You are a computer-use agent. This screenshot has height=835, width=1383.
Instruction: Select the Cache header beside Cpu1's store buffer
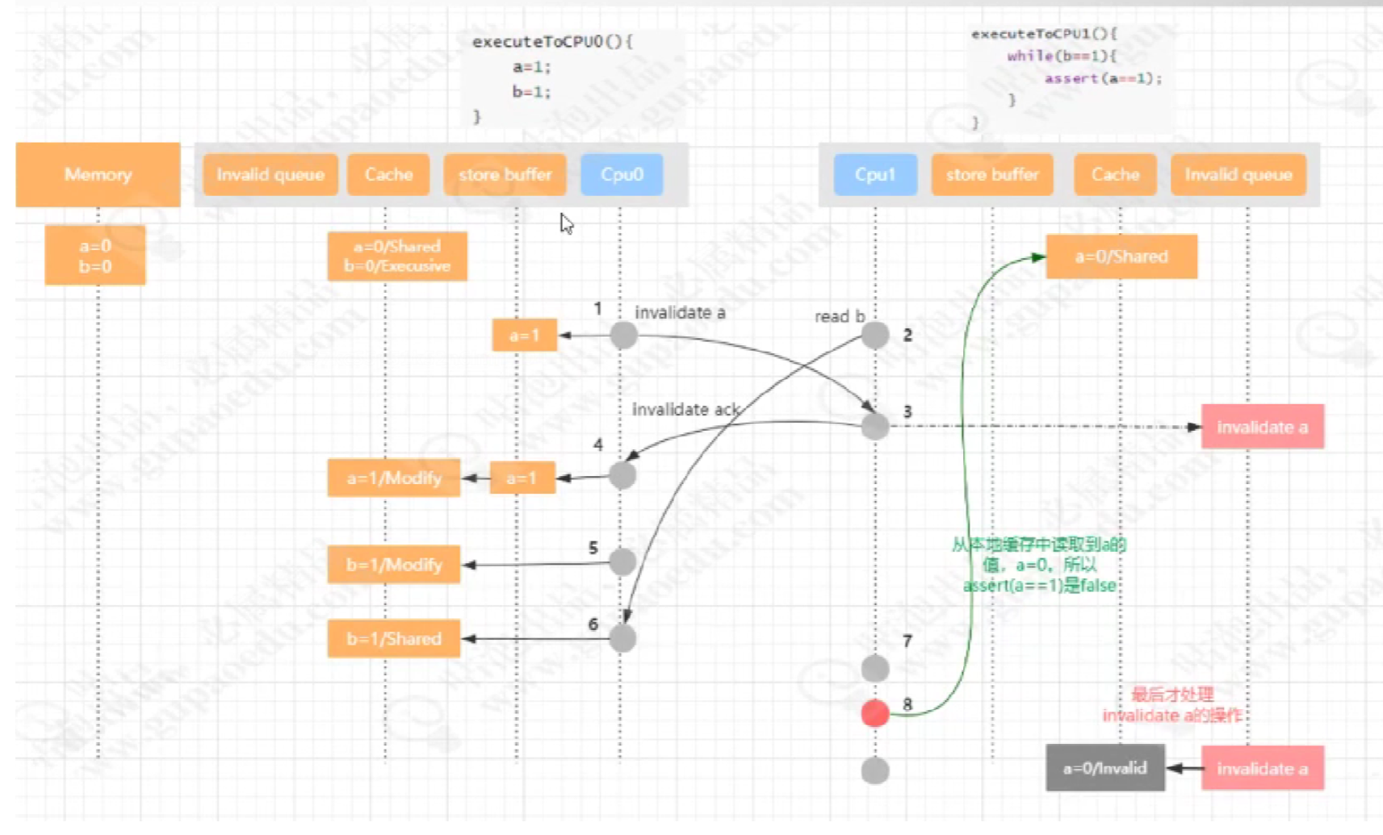click(x=1115, y=174)
